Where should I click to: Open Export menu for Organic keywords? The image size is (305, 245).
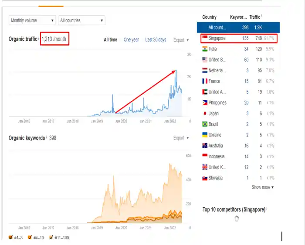pos(181,138)
